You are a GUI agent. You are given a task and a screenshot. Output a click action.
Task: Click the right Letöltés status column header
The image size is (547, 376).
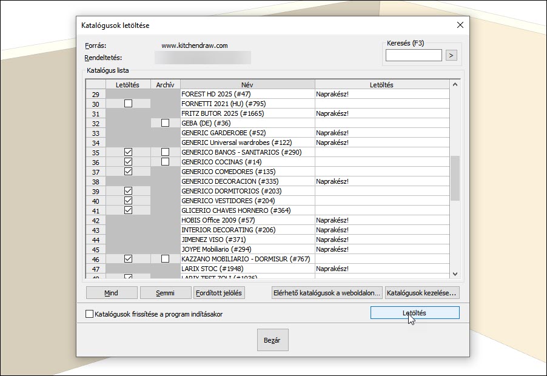tap(382, 85)
